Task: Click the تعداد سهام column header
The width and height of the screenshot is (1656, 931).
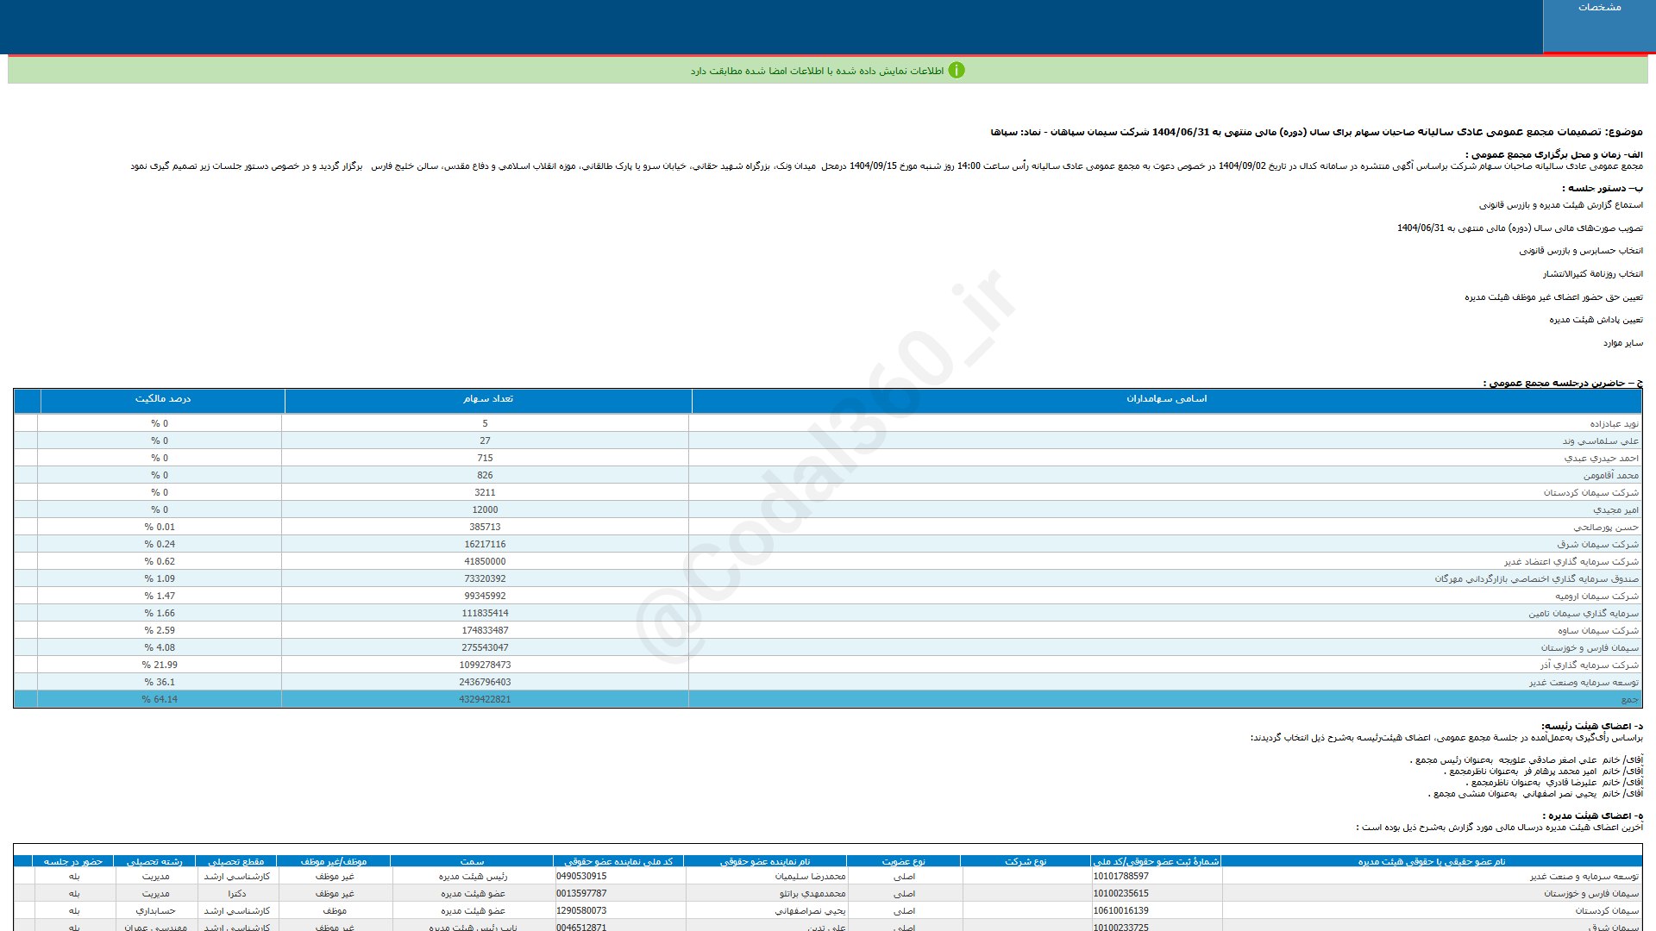Action: coord(487,399)
